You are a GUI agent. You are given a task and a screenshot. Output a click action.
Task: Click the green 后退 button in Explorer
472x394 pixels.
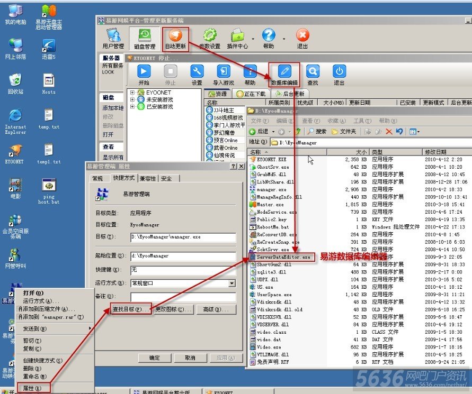click(x=259, y=132)
